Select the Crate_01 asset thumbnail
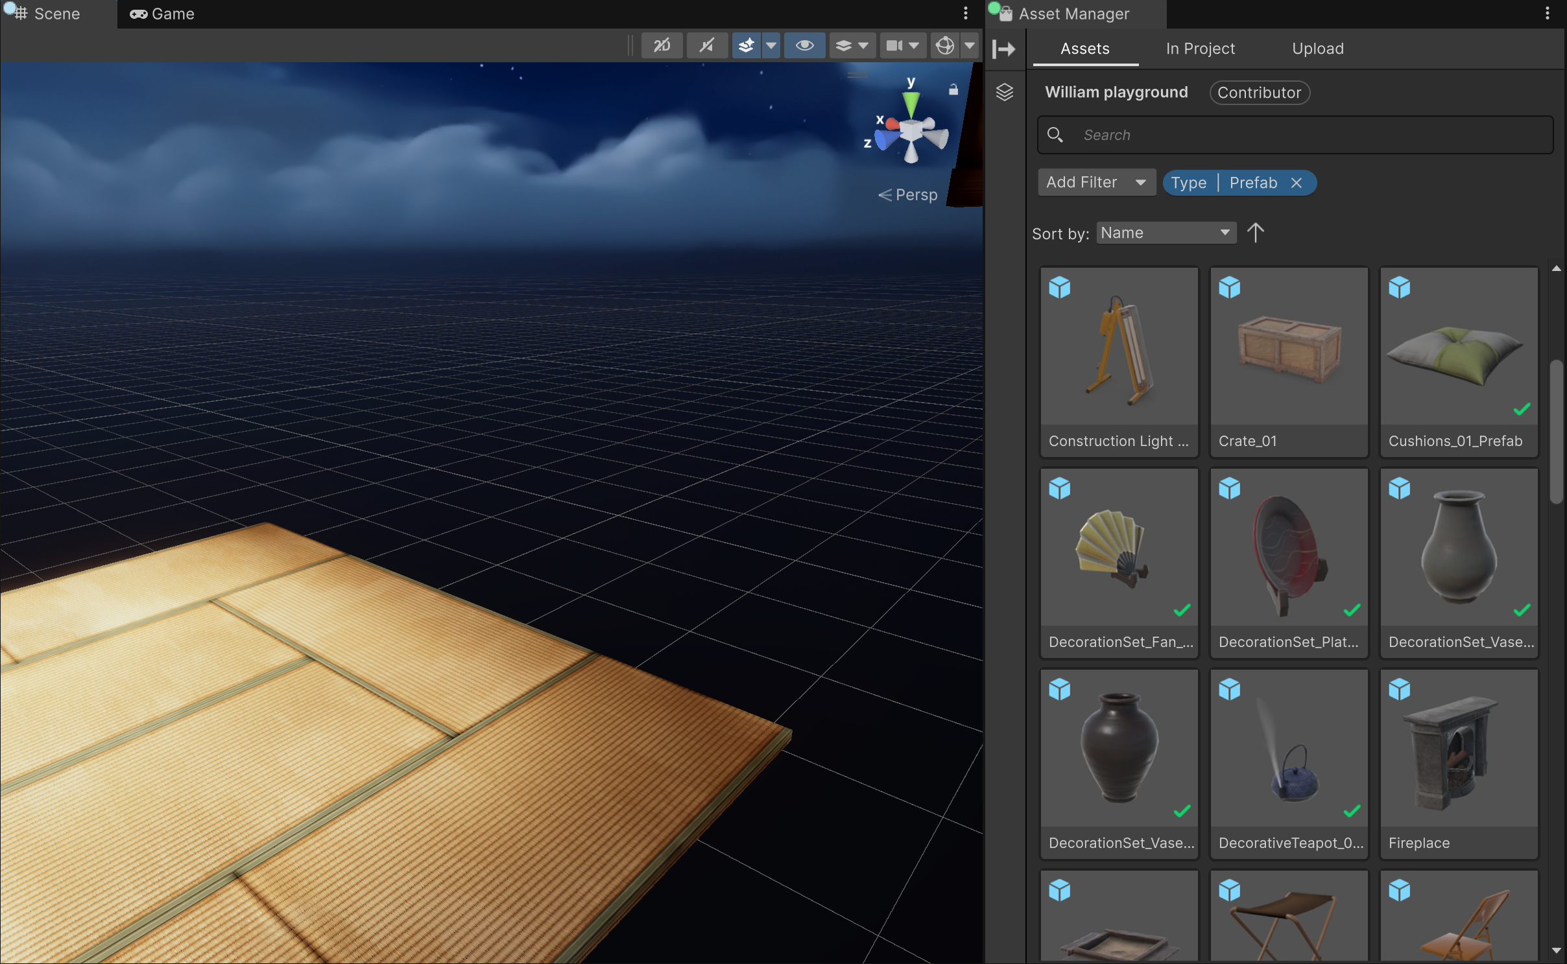The image size is (1567, 964). coord(1289,346)
